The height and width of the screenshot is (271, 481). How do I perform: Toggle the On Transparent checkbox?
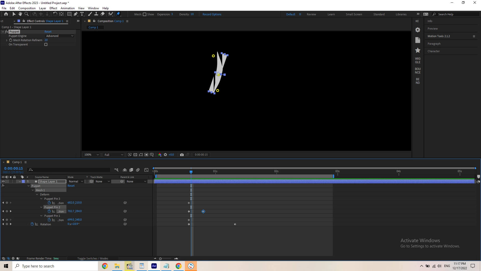coord(46,44)
